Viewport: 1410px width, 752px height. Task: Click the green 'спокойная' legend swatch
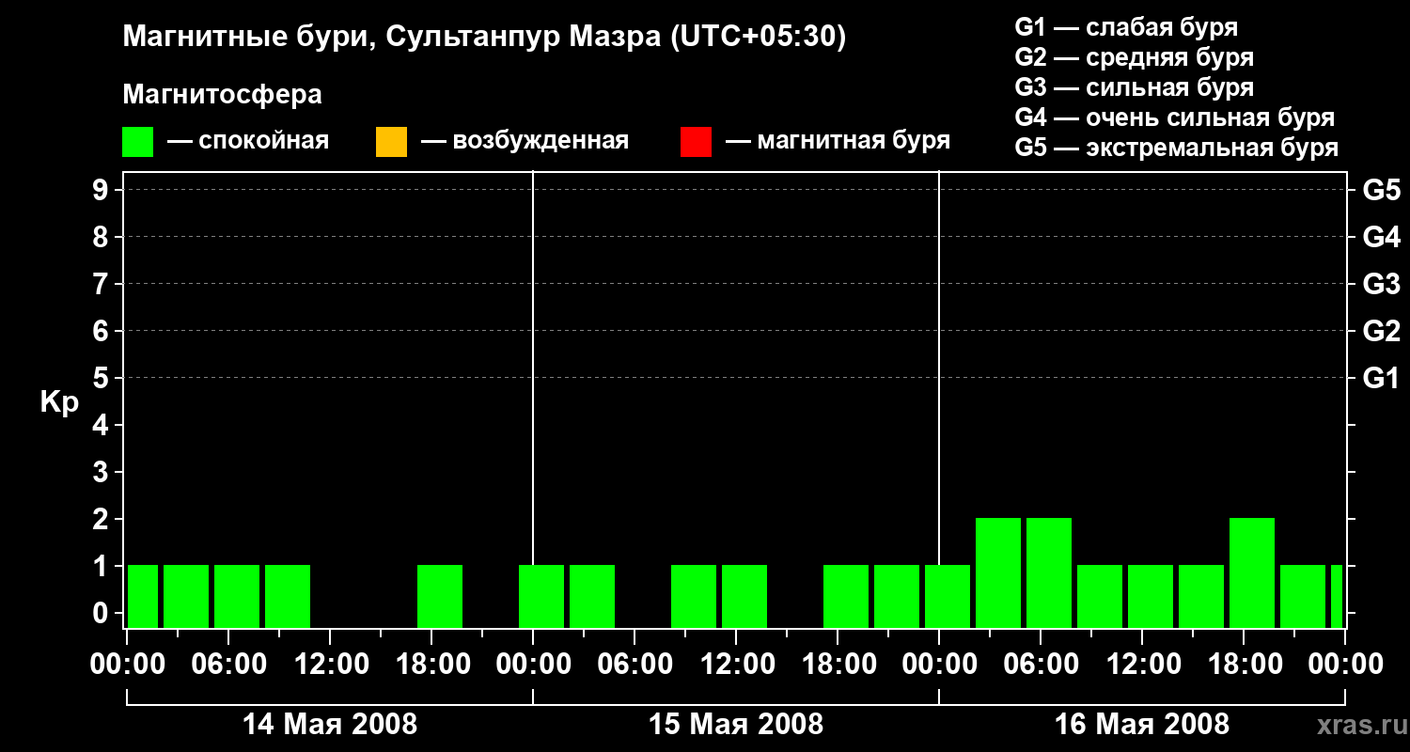click(x=137, y=142)
